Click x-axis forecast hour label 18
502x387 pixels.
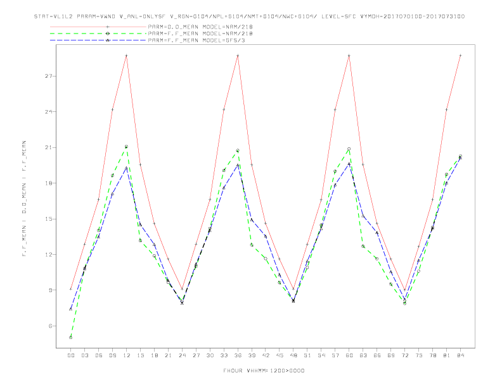154,355
